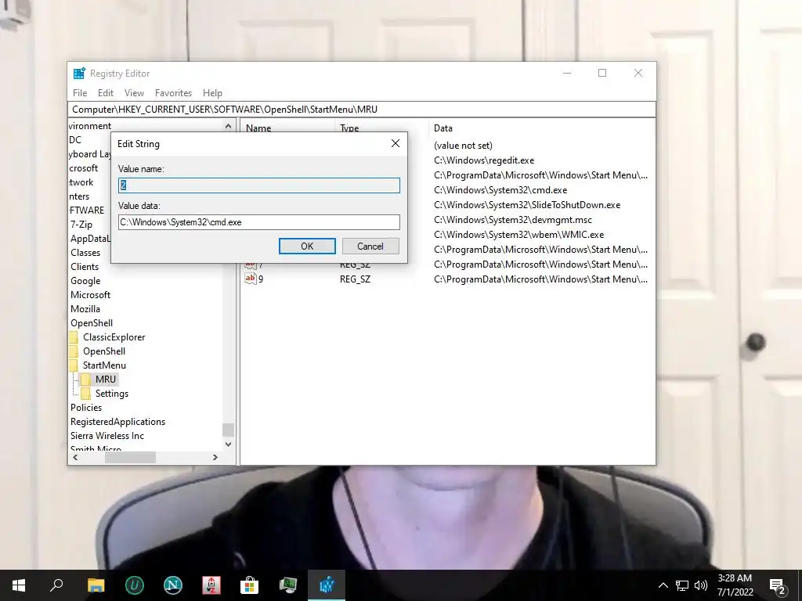This screenshot has width=802, height=601.
Task: Click the Registry Editor taskbar icon
Action: point(327,585)
